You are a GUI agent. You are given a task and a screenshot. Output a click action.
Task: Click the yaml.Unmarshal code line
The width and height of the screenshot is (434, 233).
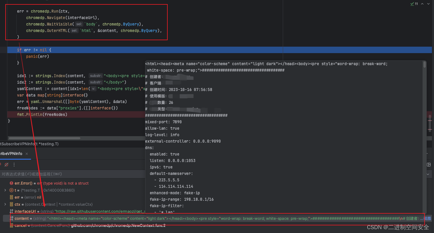[72, 102]
